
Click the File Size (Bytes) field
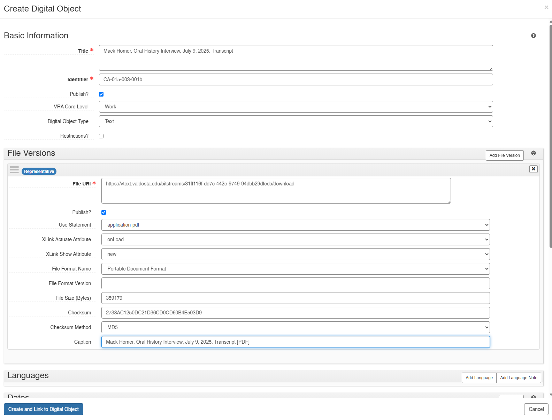296,298
